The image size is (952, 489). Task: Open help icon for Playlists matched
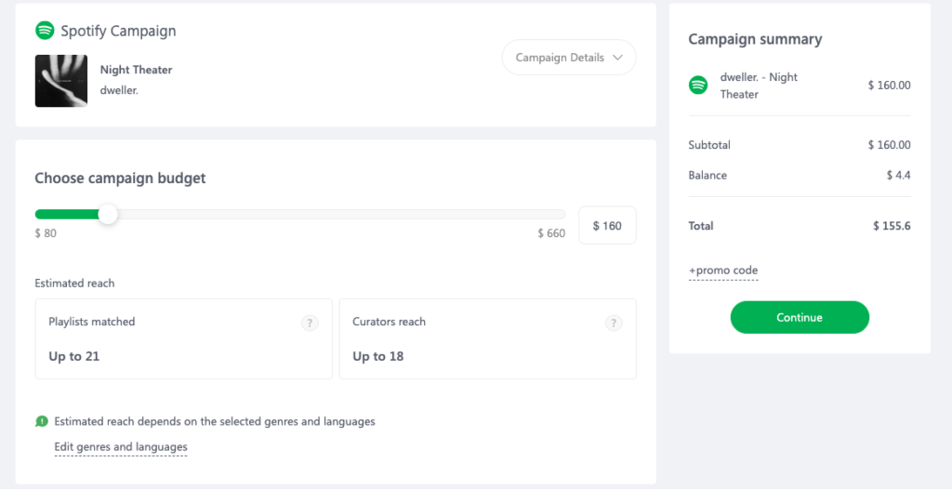[x=310, y=323]
